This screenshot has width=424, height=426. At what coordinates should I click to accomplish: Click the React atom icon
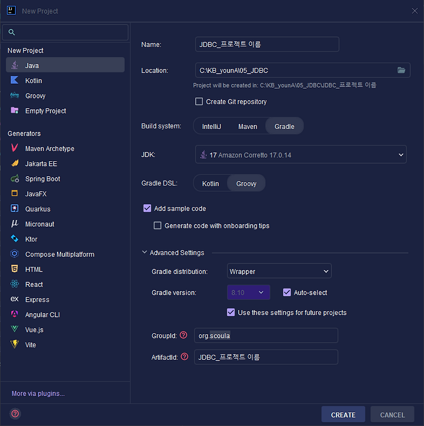point(14,284)
